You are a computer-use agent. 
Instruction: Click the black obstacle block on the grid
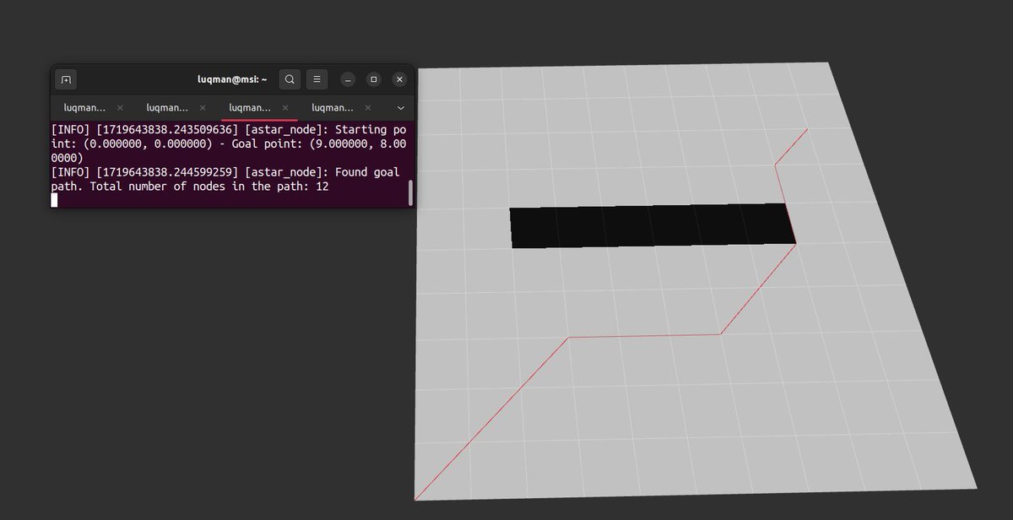coord(653,225)
